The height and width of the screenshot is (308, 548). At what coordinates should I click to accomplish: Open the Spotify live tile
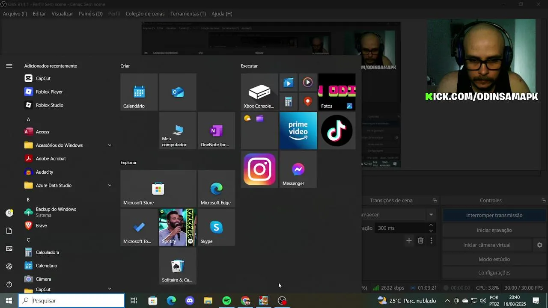pos(178,227)
